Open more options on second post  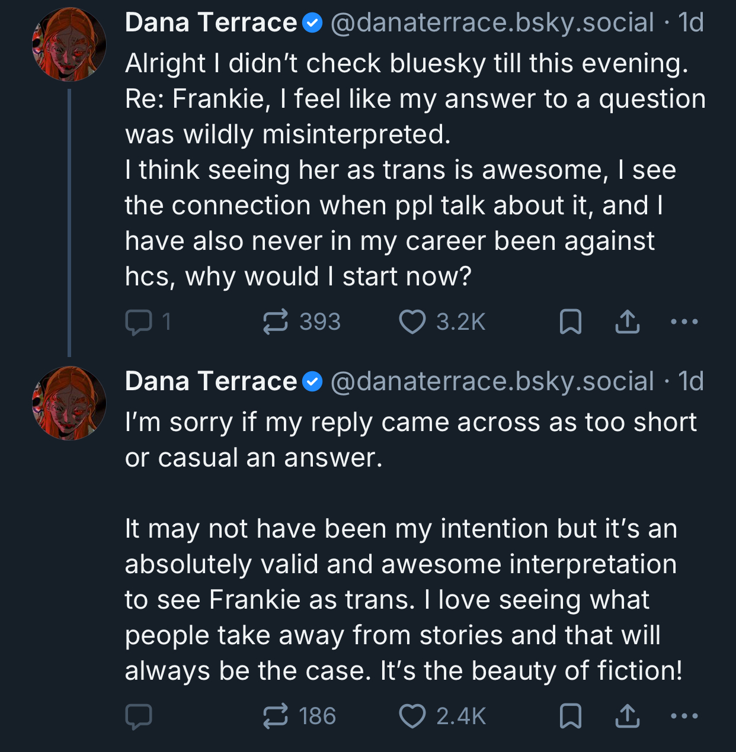pos(684,716)
